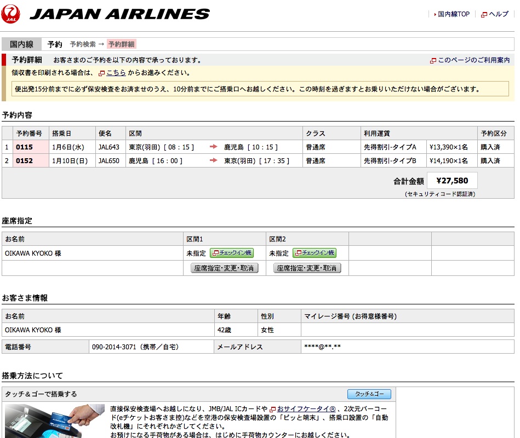This screenshot has width=520, height=438.
Task: Click the 区間1 チェックイン機 button
Action: tap(232, 253)
